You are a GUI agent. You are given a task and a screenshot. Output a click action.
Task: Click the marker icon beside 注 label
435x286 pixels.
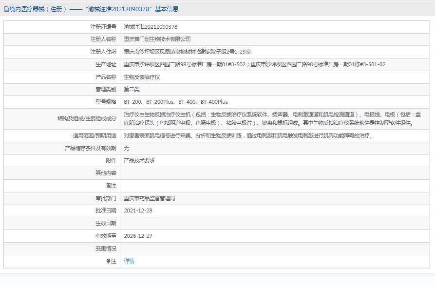[108, 262]
